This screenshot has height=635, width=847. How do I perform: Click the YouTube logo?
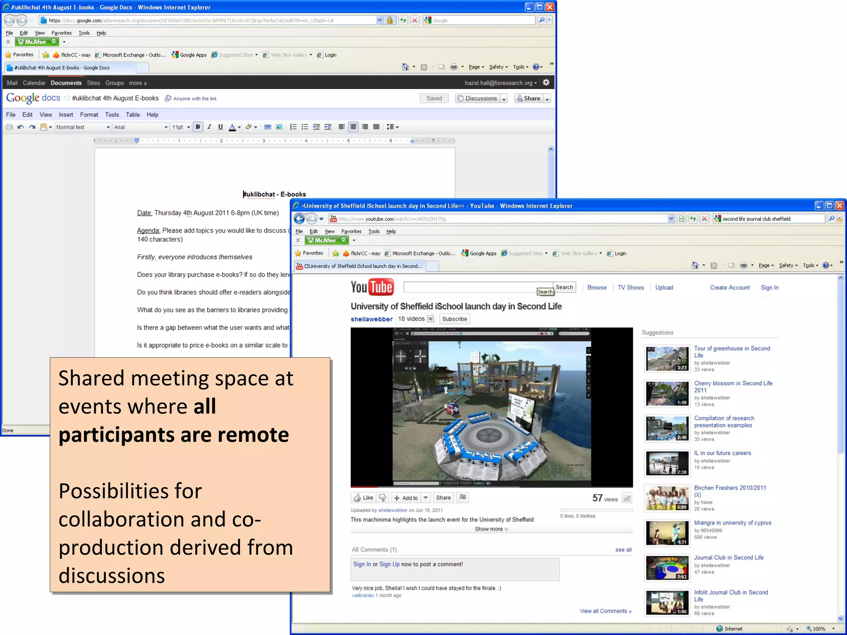(372, 287)
